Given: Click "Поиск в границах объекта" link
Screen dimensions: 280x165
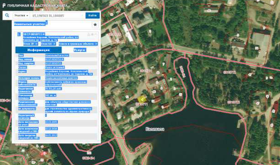Looking at the screenshot, I should [x=78, y=44].
